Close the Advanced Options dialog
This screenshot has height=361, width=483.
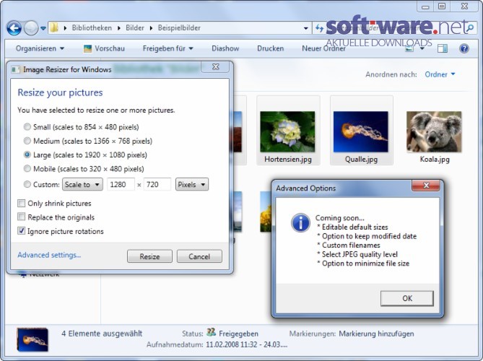pos(426,185)
